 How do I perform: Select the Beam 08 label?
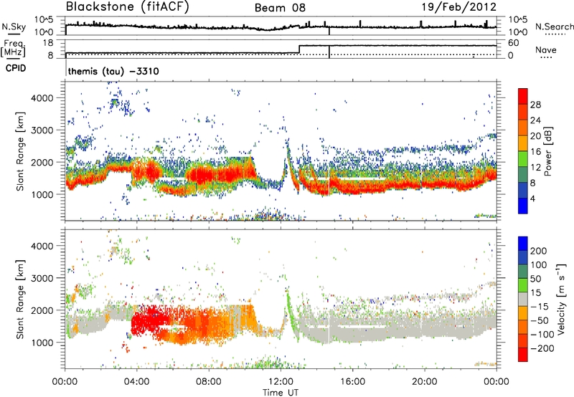[280, 8]
